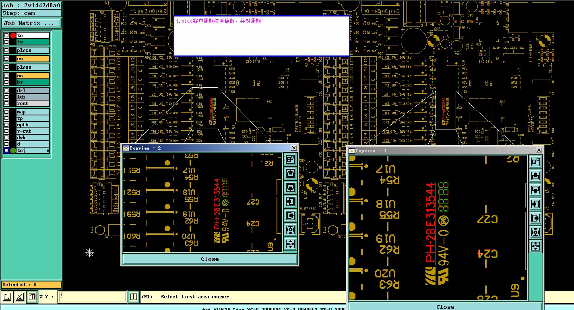Image resolution: width=574 pixels, height=310 pixels.
Task: Pan left in Popview 2
Action: click(290, 202)
